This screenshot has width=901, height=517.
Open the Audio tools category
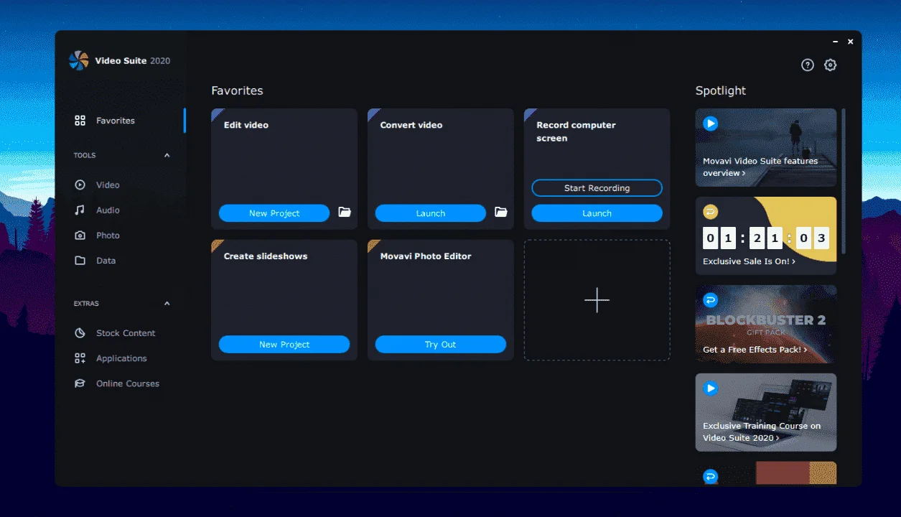[x=108, y=210]
